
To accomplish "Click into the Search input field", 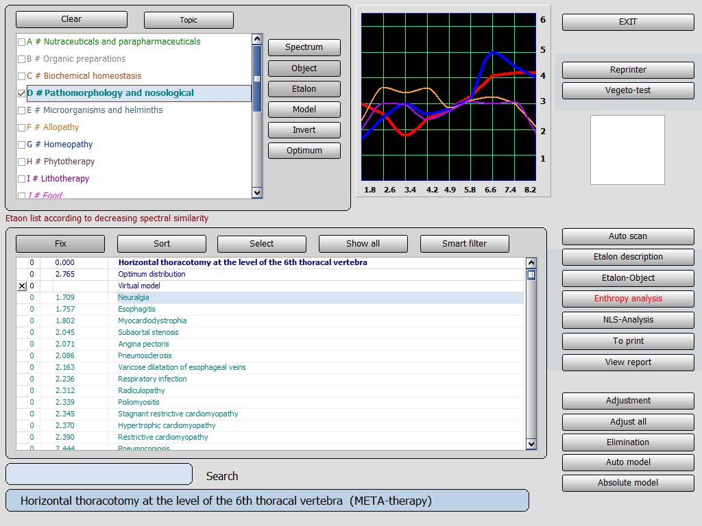I will [99, 474].
